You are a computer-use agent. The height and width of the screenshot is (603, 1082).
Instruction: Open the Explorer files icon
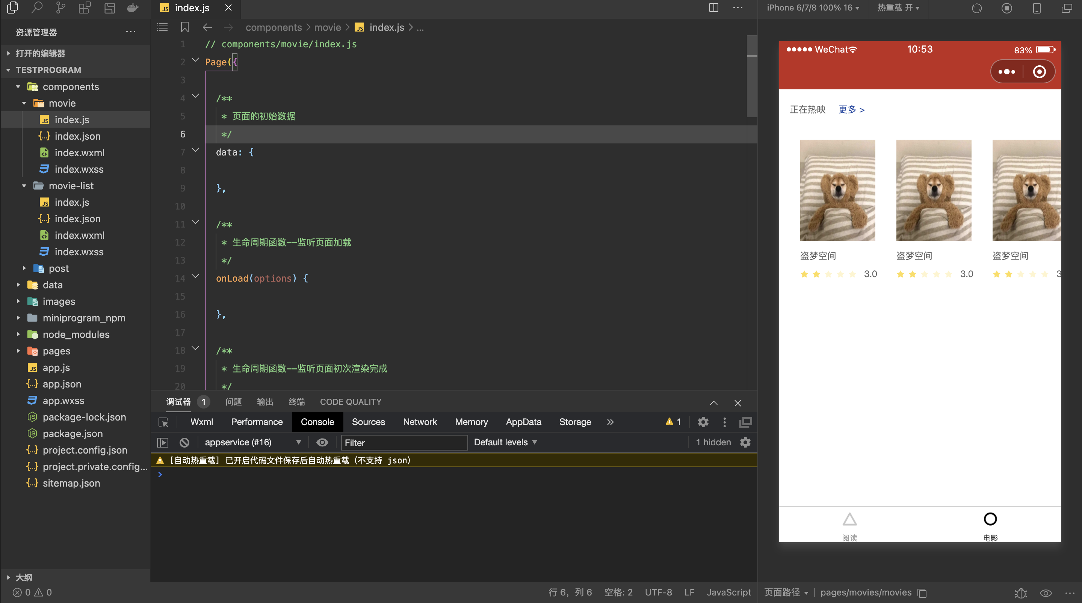pyautogui.click(x=13, y=8)
